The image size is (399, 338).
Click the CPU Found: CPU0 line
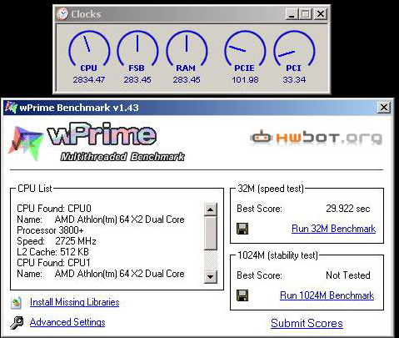[54, 209]
